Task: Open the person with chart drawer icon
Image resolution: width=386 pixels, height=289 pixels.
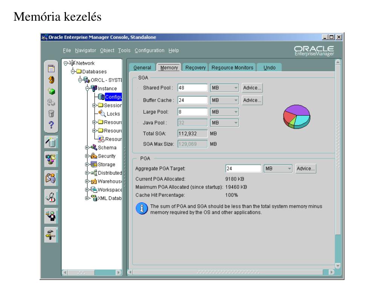Action: point(51,178)
